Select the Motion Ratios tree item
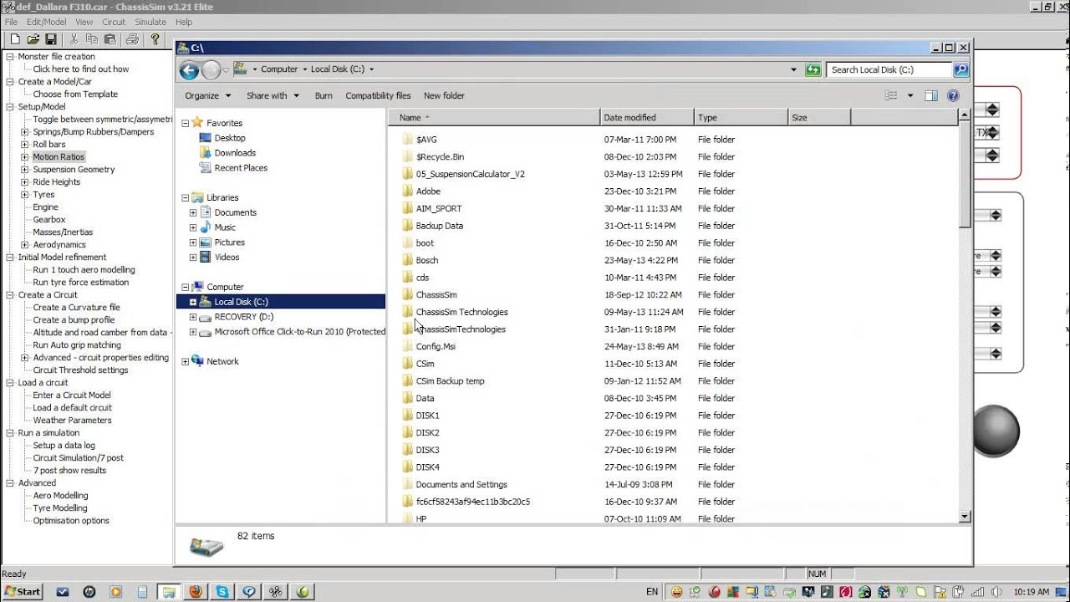Screen dimensions: 1070x602 pos(59,157)
